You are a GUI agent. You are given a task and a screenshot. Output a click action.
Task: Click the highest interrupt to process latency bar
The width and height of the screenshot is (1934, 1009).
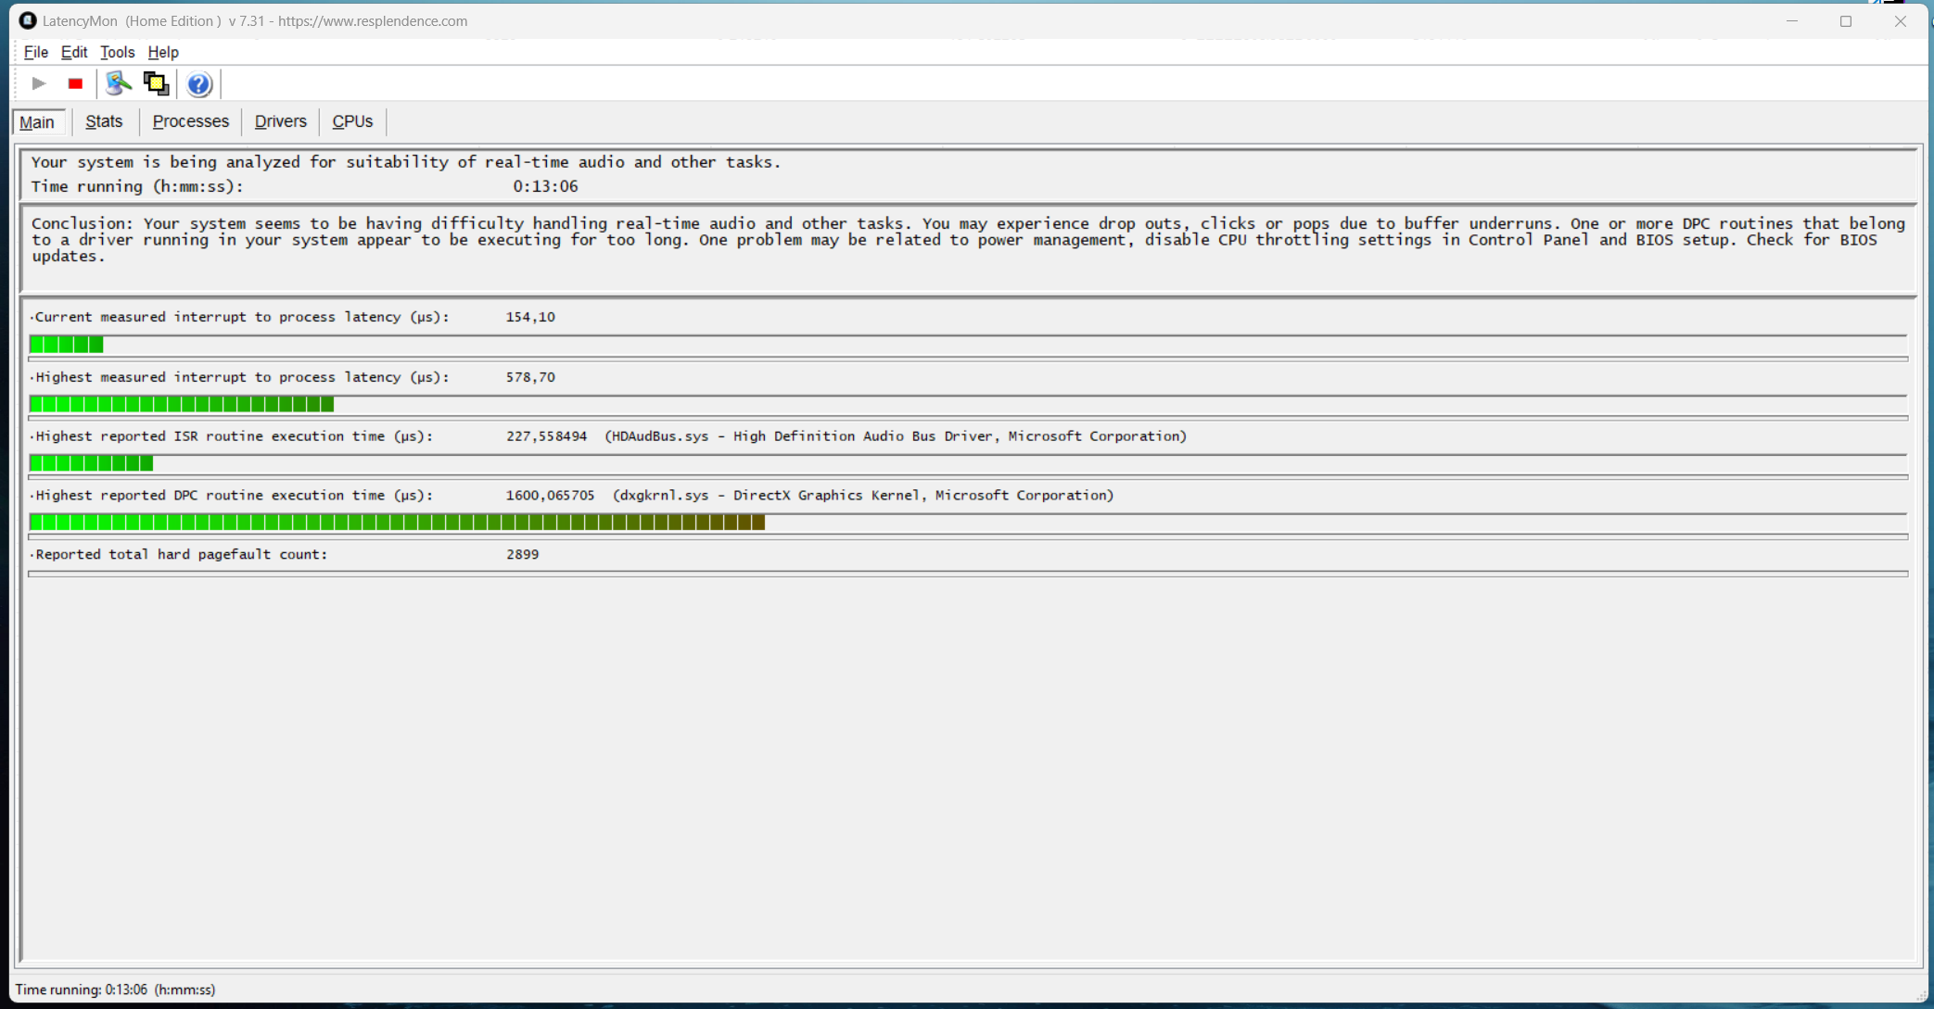click(x=968, y=404)
